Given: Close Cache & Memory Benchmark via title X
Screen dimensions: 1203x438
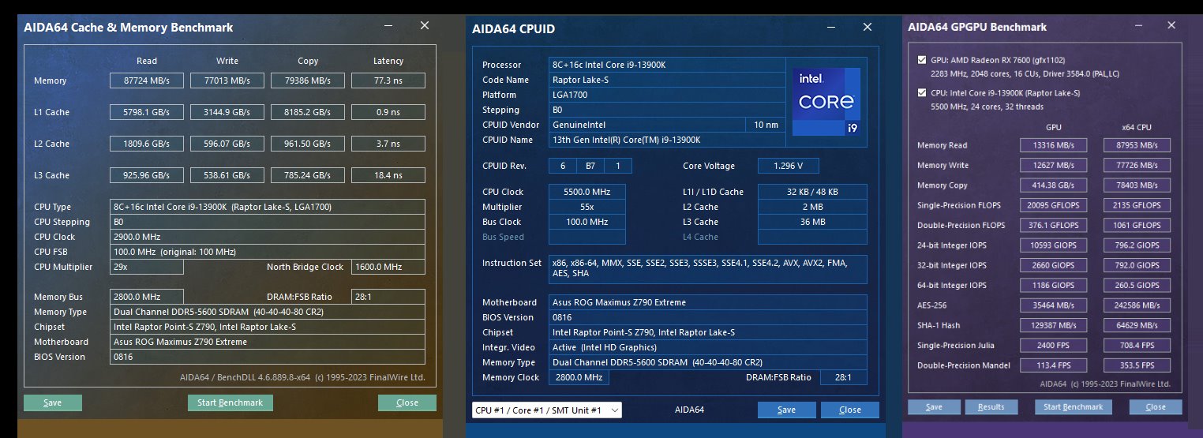Looking at the screenshot, I should (x=425, y=26).
